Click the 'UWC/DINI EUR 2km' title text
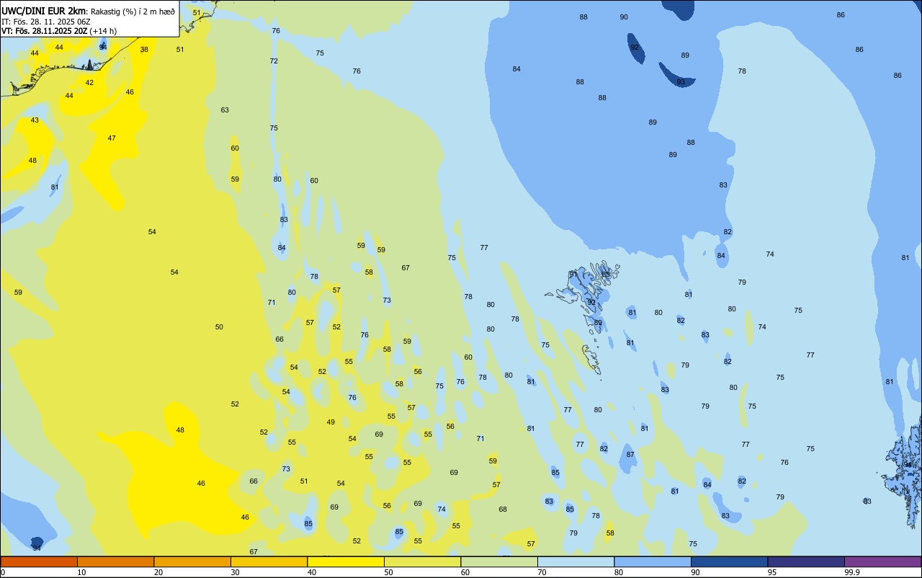922x578 pixels. (43, 11)
